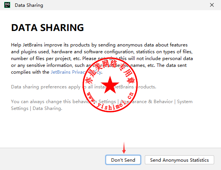
Task: Click Send Anonymous Statistics button
Action: [179, 160]
